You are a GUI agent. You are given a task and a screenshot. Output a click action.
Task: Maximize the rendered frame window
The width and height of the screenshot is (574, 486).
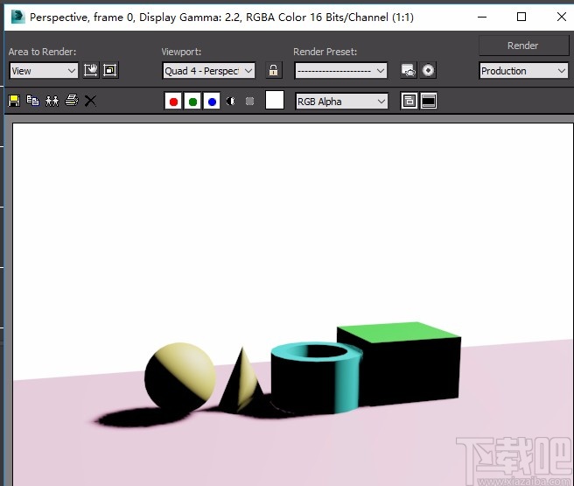521,17
